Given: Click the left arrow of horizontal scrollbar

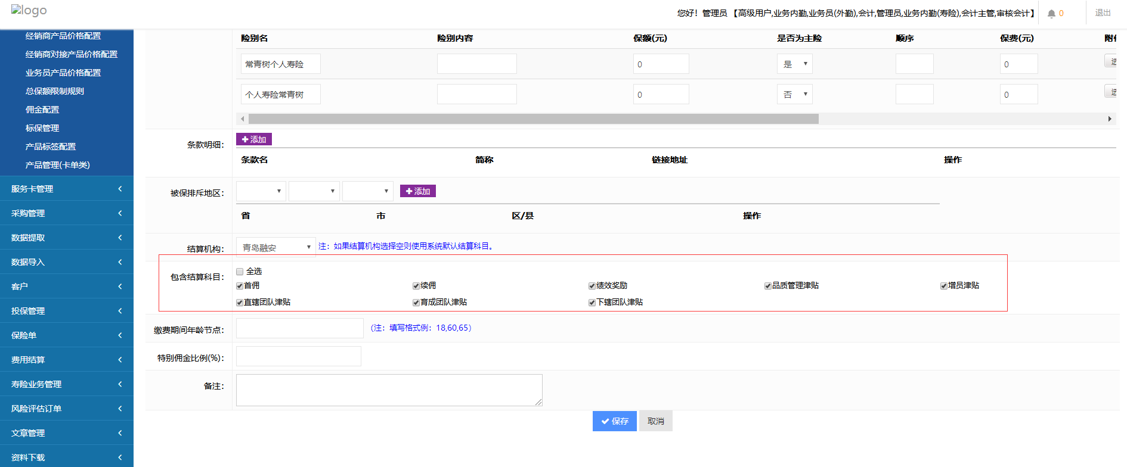Looking at the screenshot, I should click(x=243, y=119).
